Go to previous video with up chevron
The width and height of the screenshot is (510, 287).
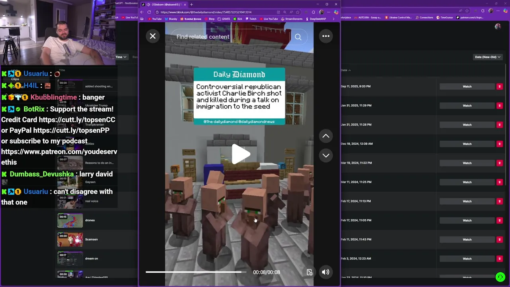(326, 136)
